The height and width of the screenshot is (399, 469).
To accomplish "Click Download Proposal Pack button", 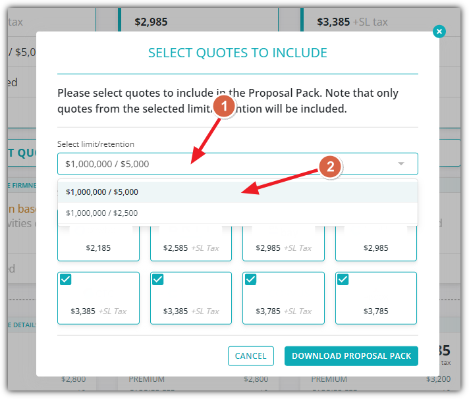I will 351,356.
